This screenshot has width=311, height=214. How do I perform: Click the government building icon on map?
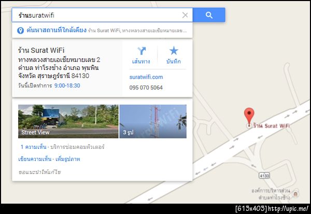[295, 194]
